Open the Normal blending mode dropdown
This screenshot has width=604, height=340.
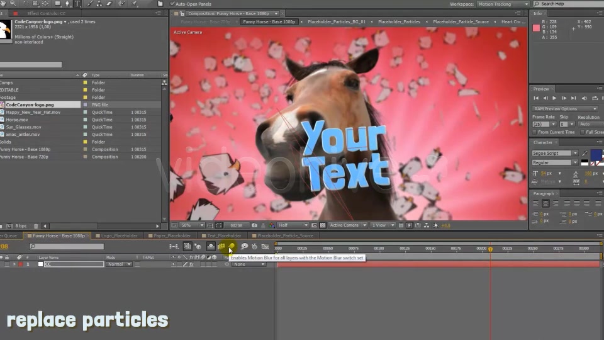119,264
